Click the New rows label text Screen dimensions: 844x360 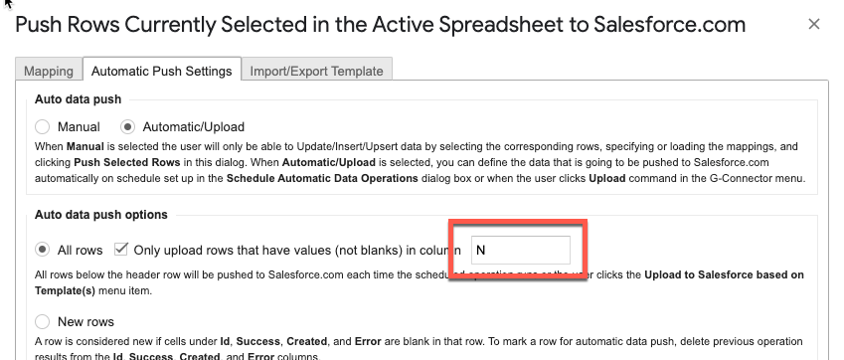tap(86, 322)
